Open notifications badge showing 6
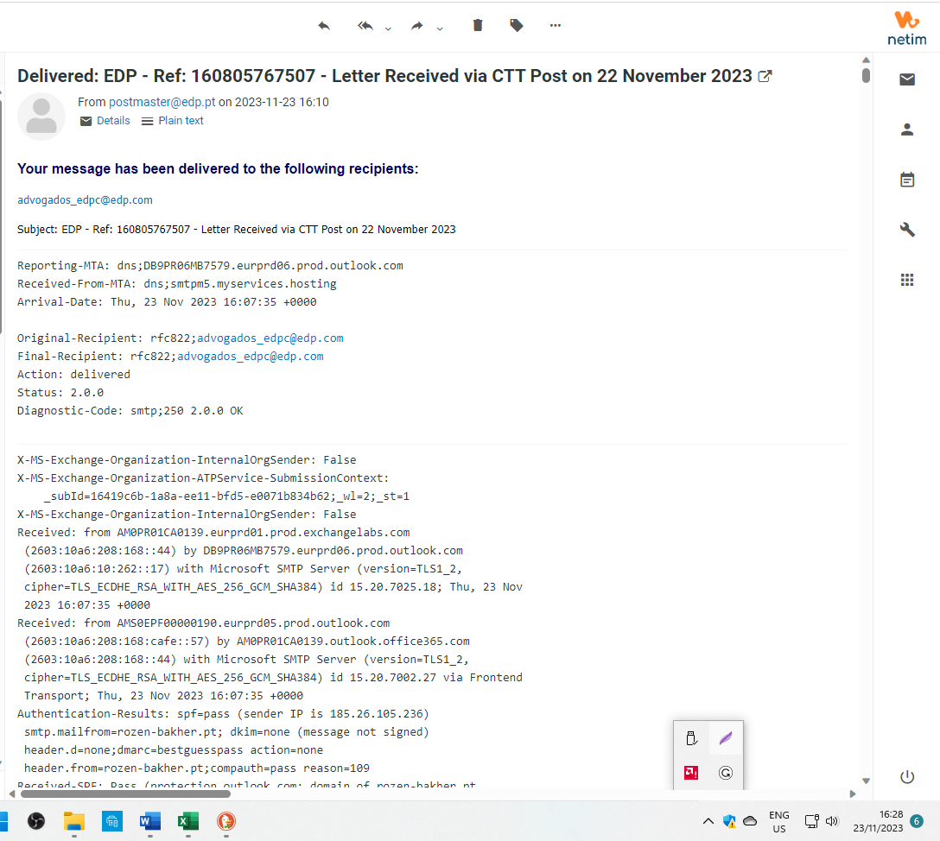 917,821
